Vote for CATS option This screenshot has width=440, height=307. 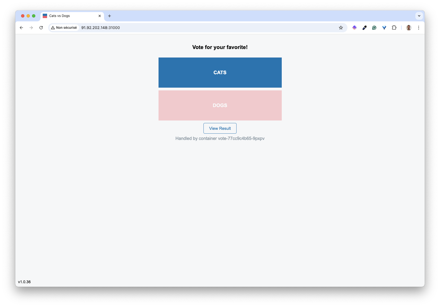pyautogui.click(x=220, y=73)
